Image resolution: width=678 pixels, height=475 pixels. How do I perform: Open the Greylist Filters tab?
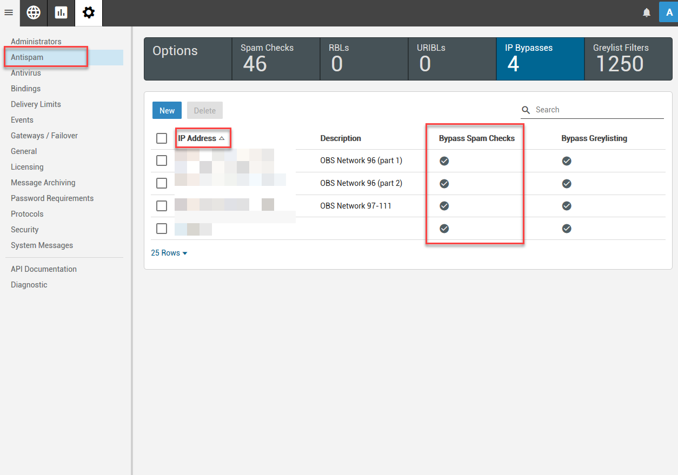[628, 59]
